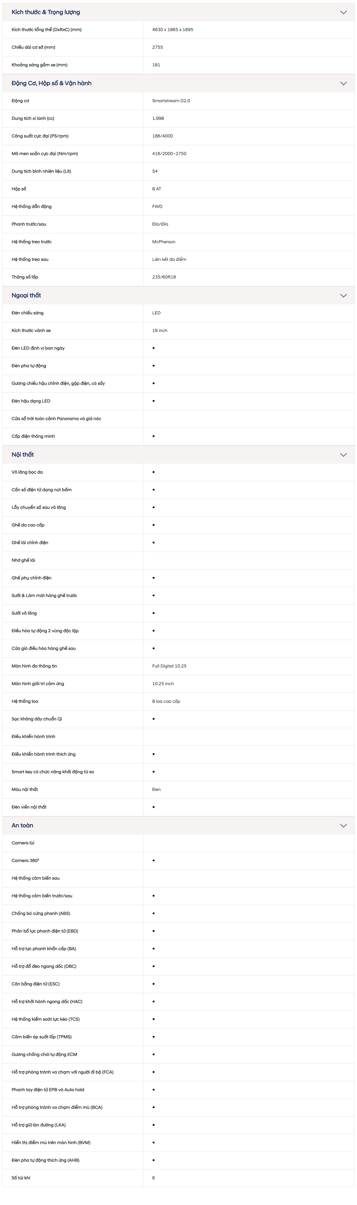The width and height of the screenshot is (357, 1205).
Task: Click the bullet for Hỗ trợ giữ làn đường (LKA)
Action: (154, 1125)
